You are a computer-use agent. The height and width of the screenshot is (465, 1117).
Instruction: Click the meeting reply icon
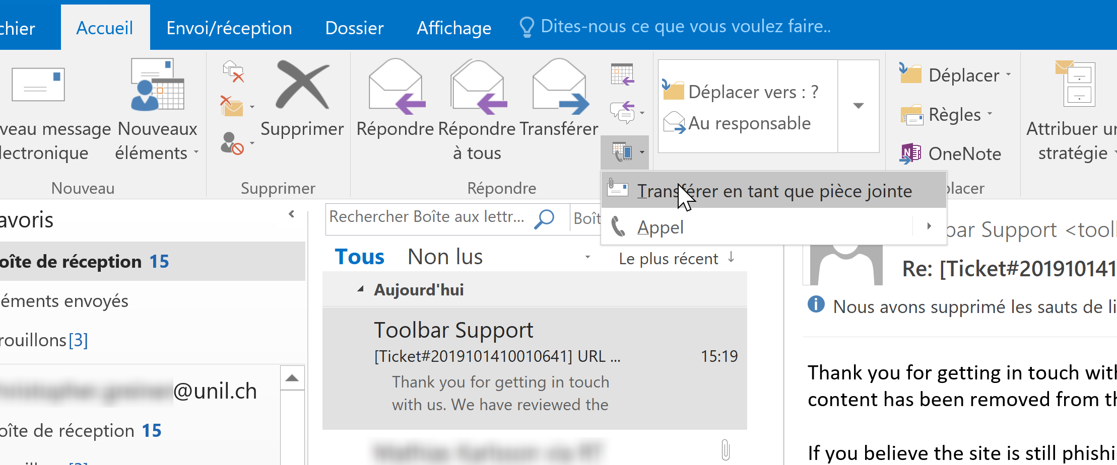click(622, 74)
